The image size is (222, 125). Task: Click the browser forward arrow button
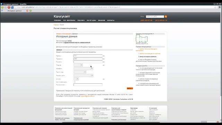tap(6, 7)
